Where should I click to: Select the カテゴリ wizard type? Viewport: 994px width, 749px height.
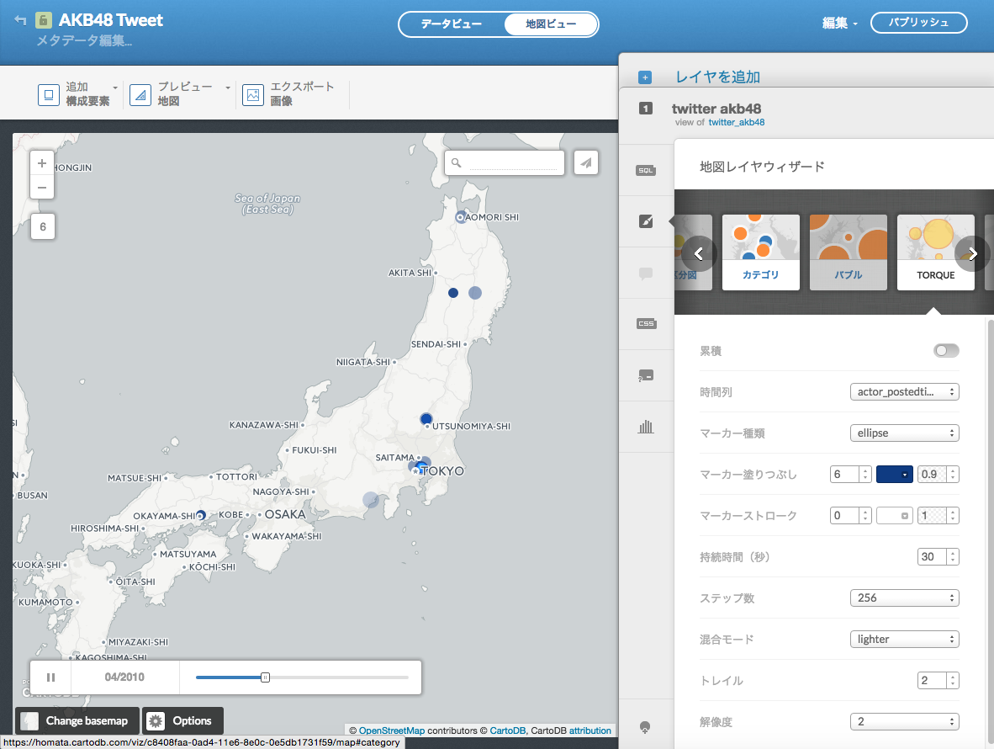[x=761, y=252]
